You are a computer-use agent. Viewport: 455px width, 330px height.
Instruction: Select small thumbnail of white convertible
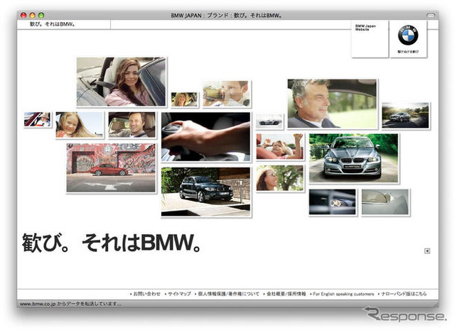click(269, 121)
